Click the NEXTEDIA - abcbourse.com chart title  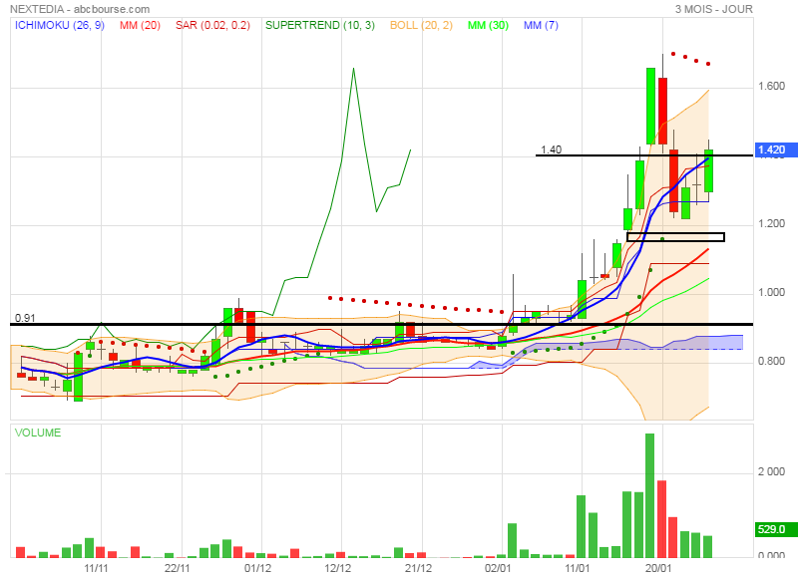80,9
